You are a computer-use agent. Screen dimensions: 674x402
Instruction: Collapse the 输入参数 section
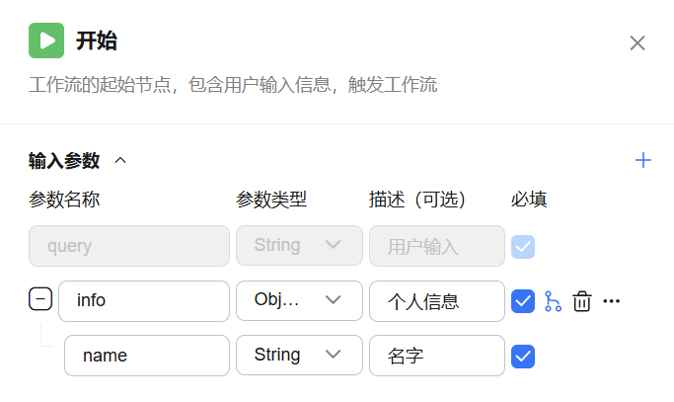[120, 160]
